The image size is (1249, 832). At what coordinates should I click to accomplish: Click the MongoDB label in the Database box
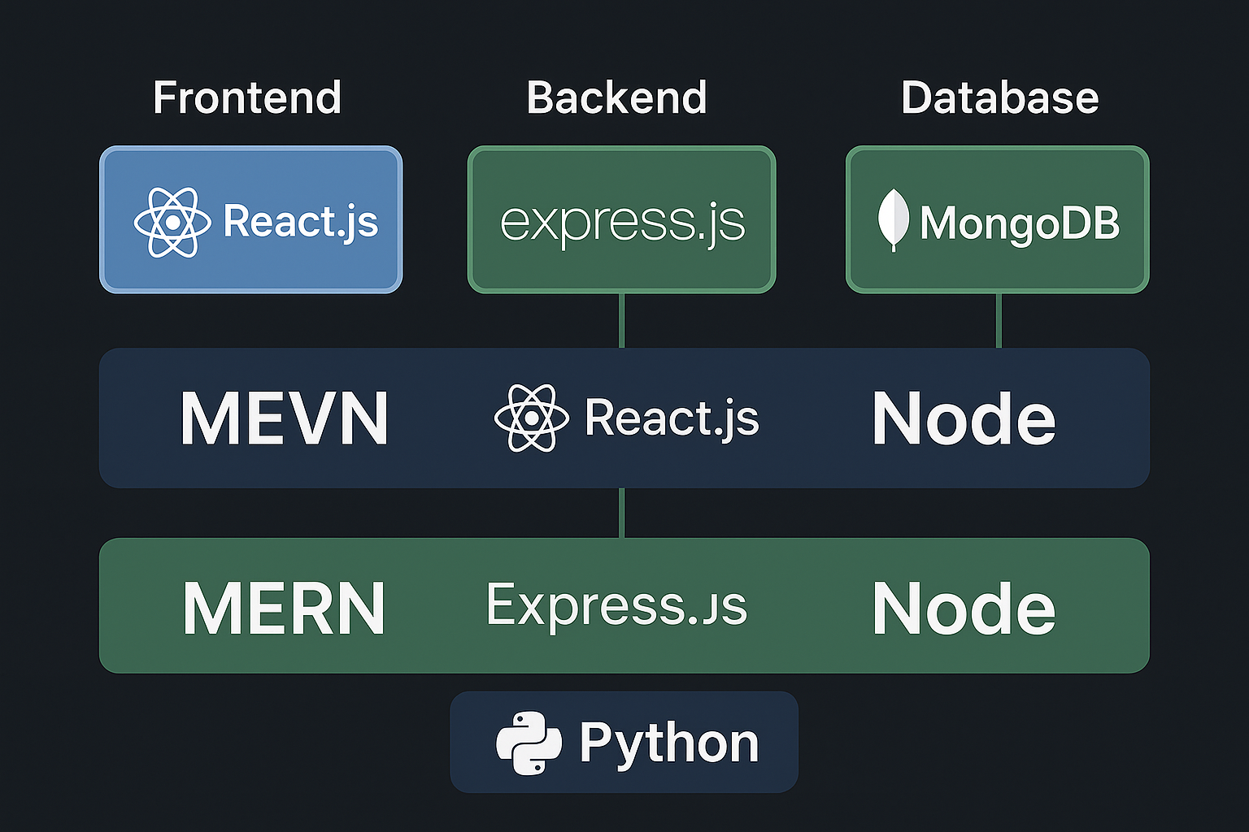[x=1020, y=223]
